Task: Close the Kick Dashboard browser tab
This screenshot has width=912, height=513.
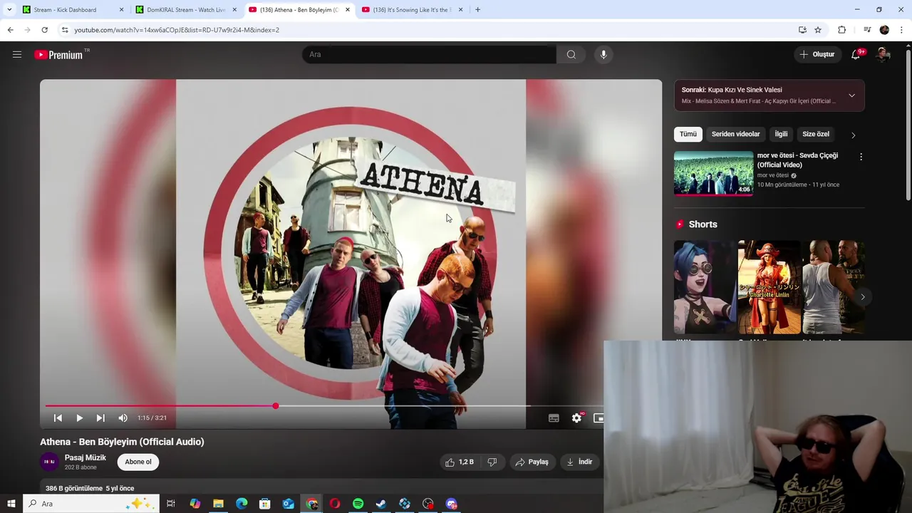Action: [x=121, y=10]
